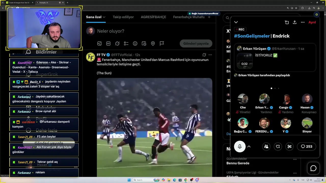
Task: Switch to the Create AI Images browser tab
Action: pos(20,3)
